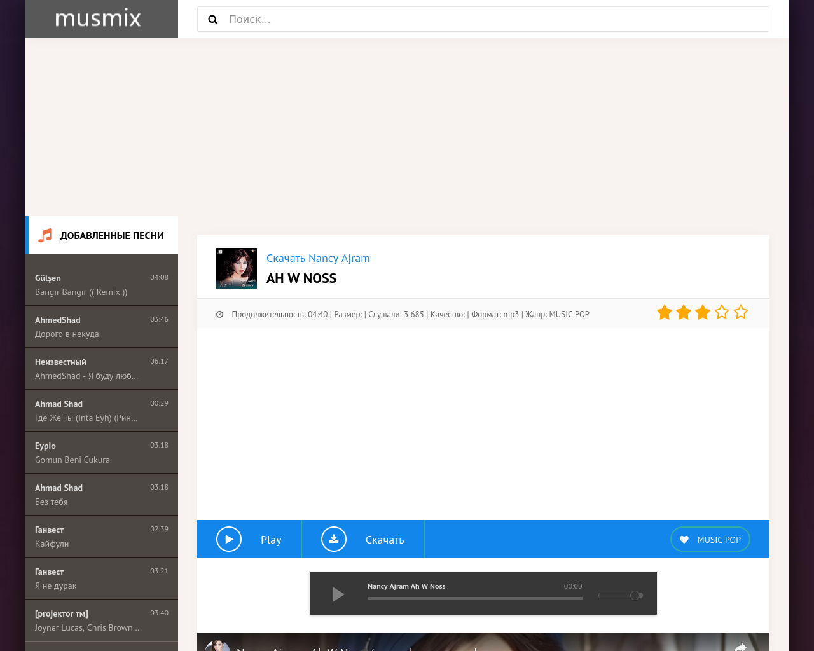814x651 pixels.
Task: Click the heart icon in MUSIC POP button
Action: 684,540
